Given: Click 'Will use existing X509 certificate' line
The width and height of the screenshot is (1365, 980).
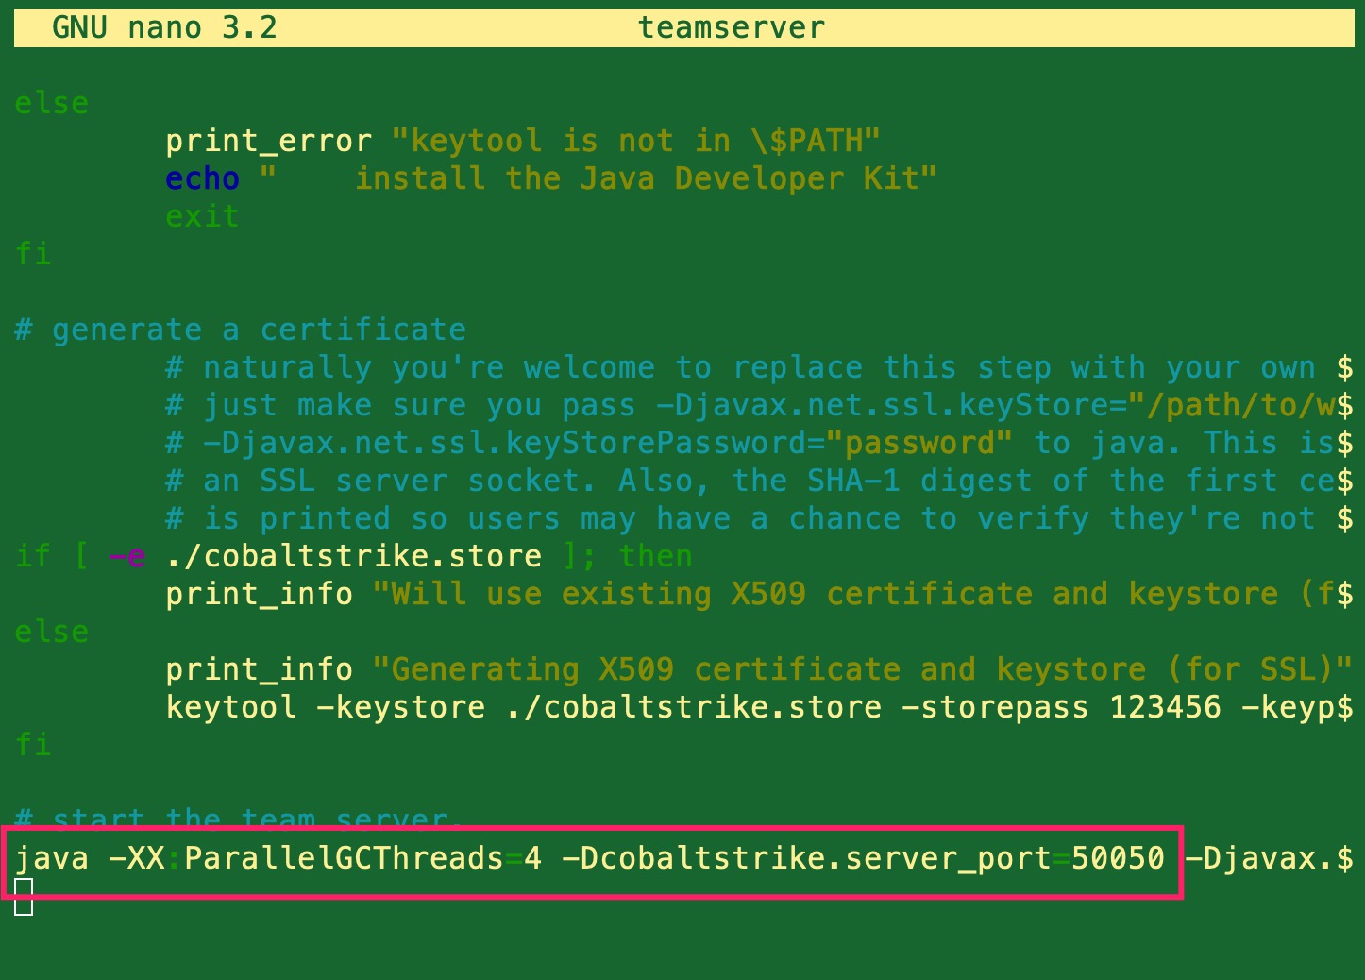Looking at the screenshot, I should pyautogui.click(x=760, y=594).
